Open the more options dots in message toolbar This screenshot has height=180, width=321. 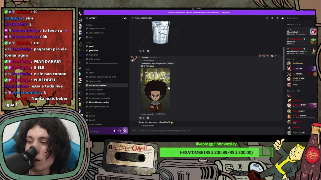click(x=279, y=56)
